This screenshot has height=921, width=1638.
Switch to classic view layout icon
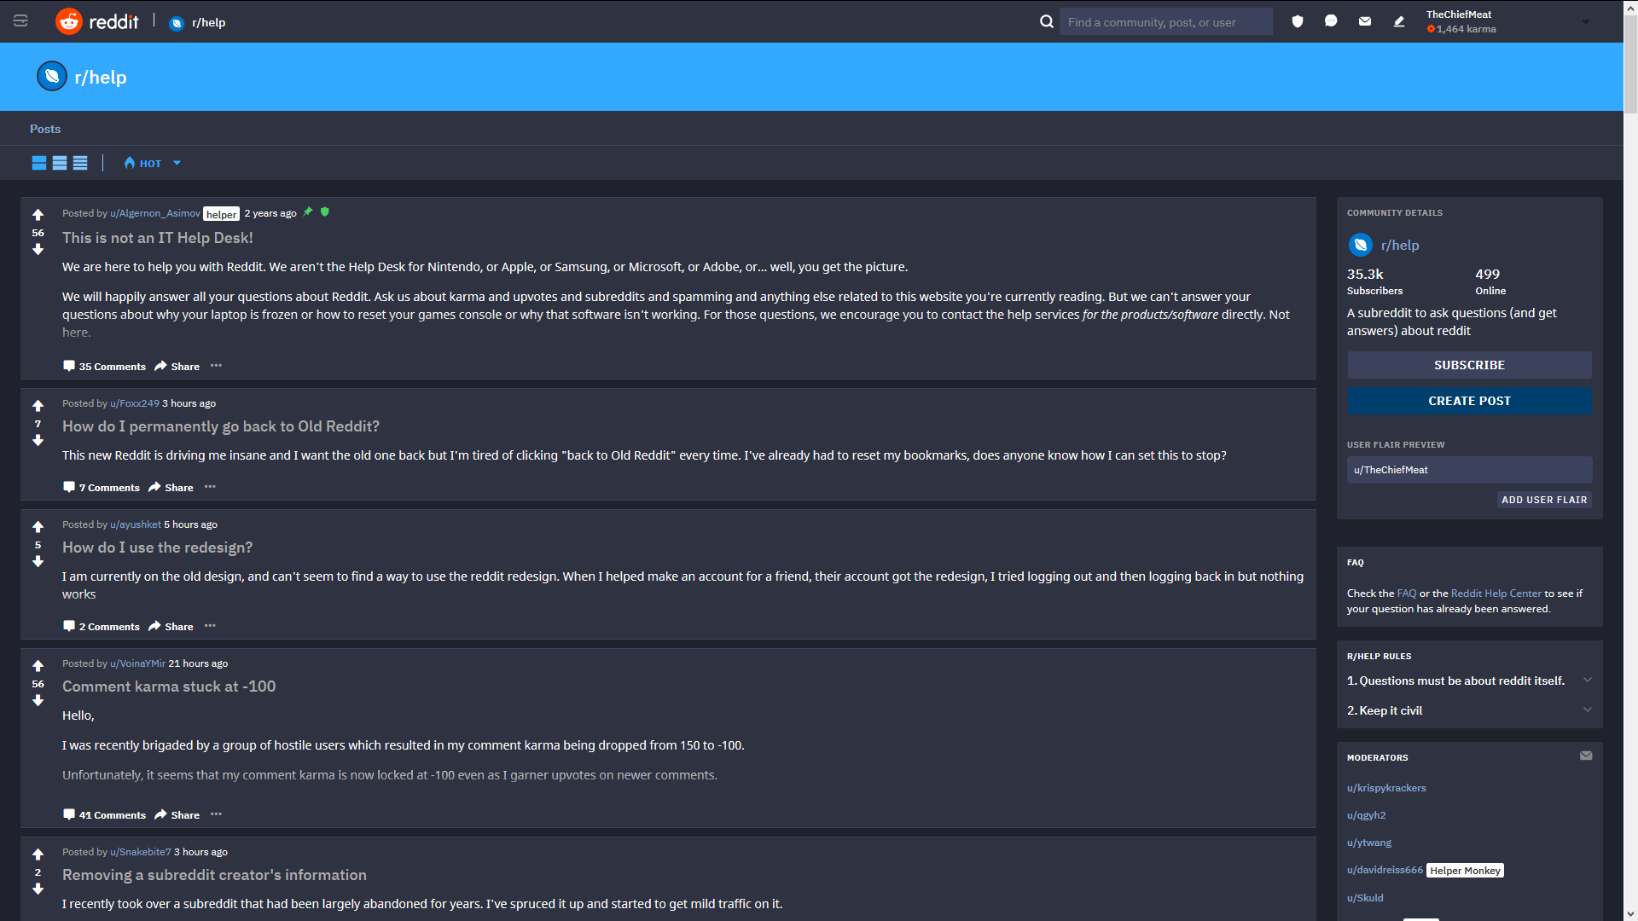pyautogui.click(x=60, y=163)
